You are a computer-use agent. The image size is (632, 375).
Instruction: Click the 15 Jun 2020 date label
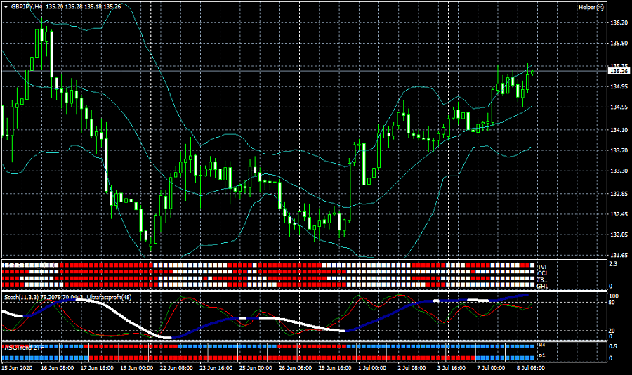[x=16, y=367]
